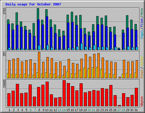
Task: Click day label 16 on the axis
Action: tap(72, 110)
